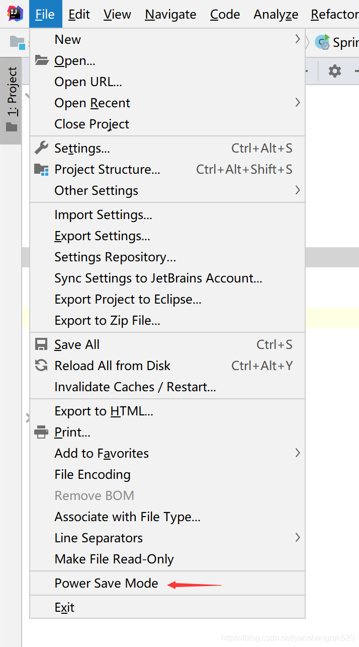Expand the New submenu arrow
Viewport: 359px width, 647px height.
click(298, 39)
